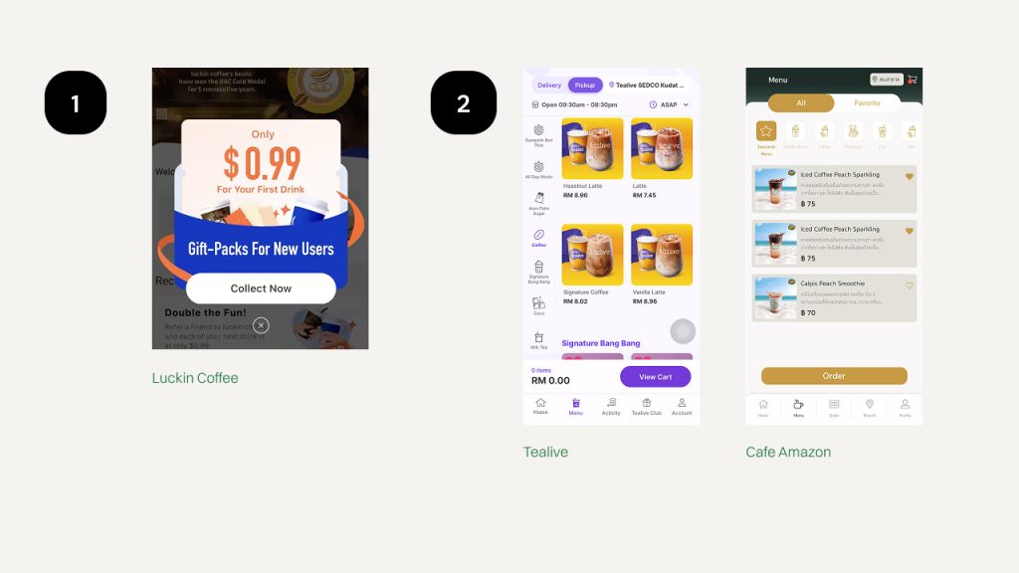Choose the Signature Bang Bang sidebar icon
The width and height of the screenshot is (1019, 573).
point(538,272)
